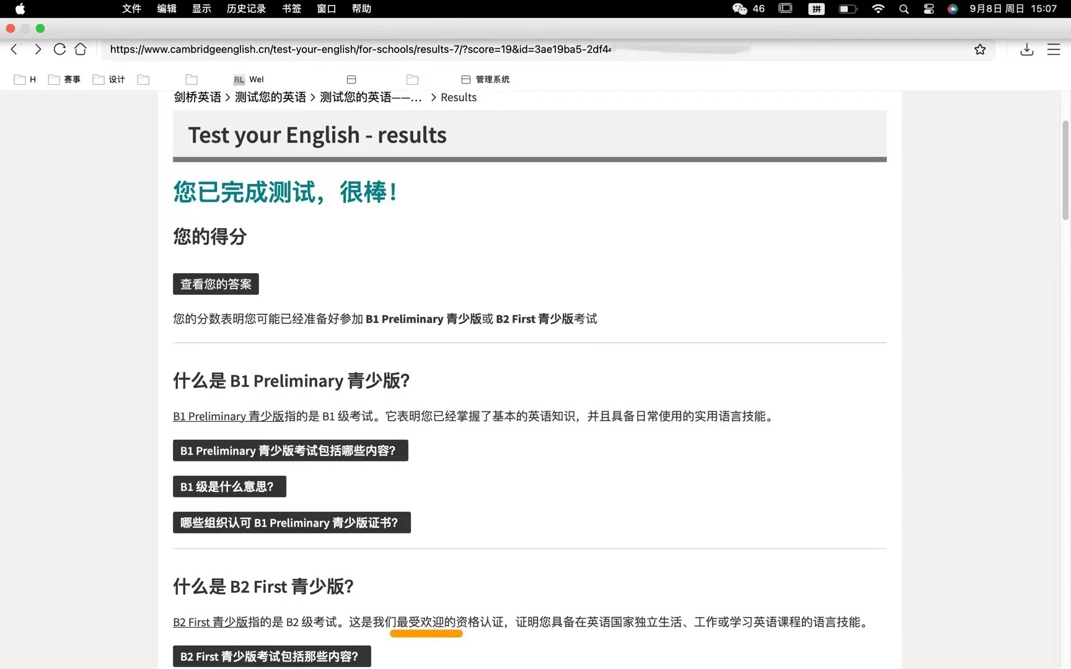This screenshot has height=669, width=1071.
Task: Bookmark this page with the star icon
Action: [980, 50]
